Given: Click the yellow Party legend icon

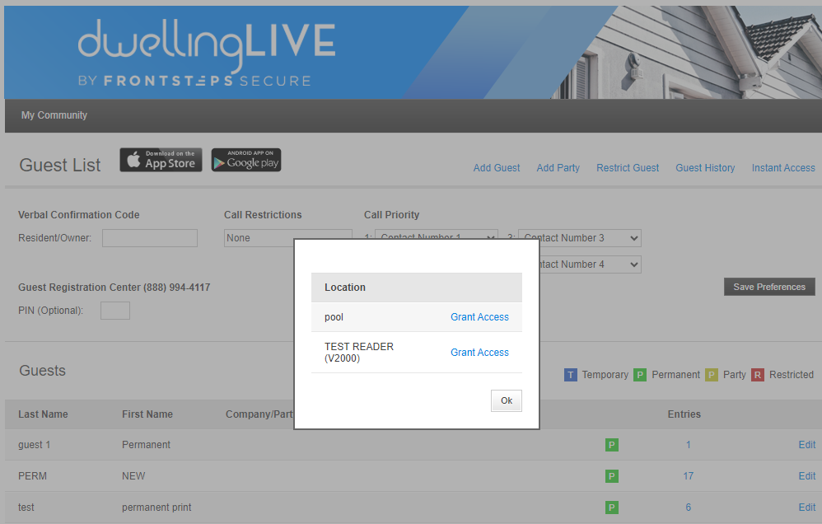Looking at the screenshot, I should tap(712, 375).
